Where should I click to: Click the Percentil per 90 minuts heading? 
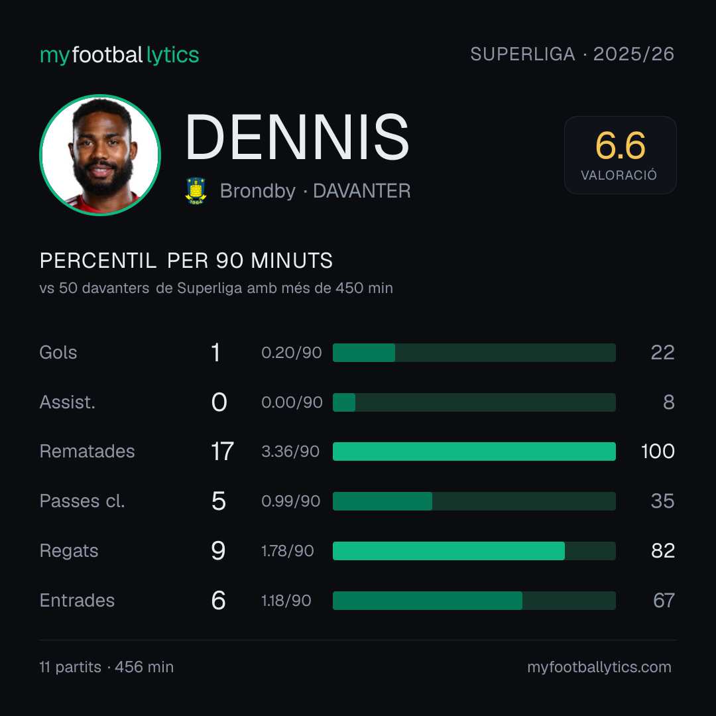click(x=186, y=261)
